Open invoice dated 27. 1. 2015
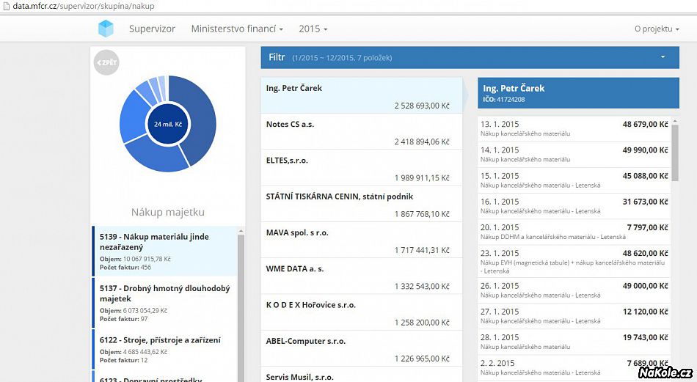Viewport: 697px width, 382px height. pyautogui.click(x=574, y=316)
